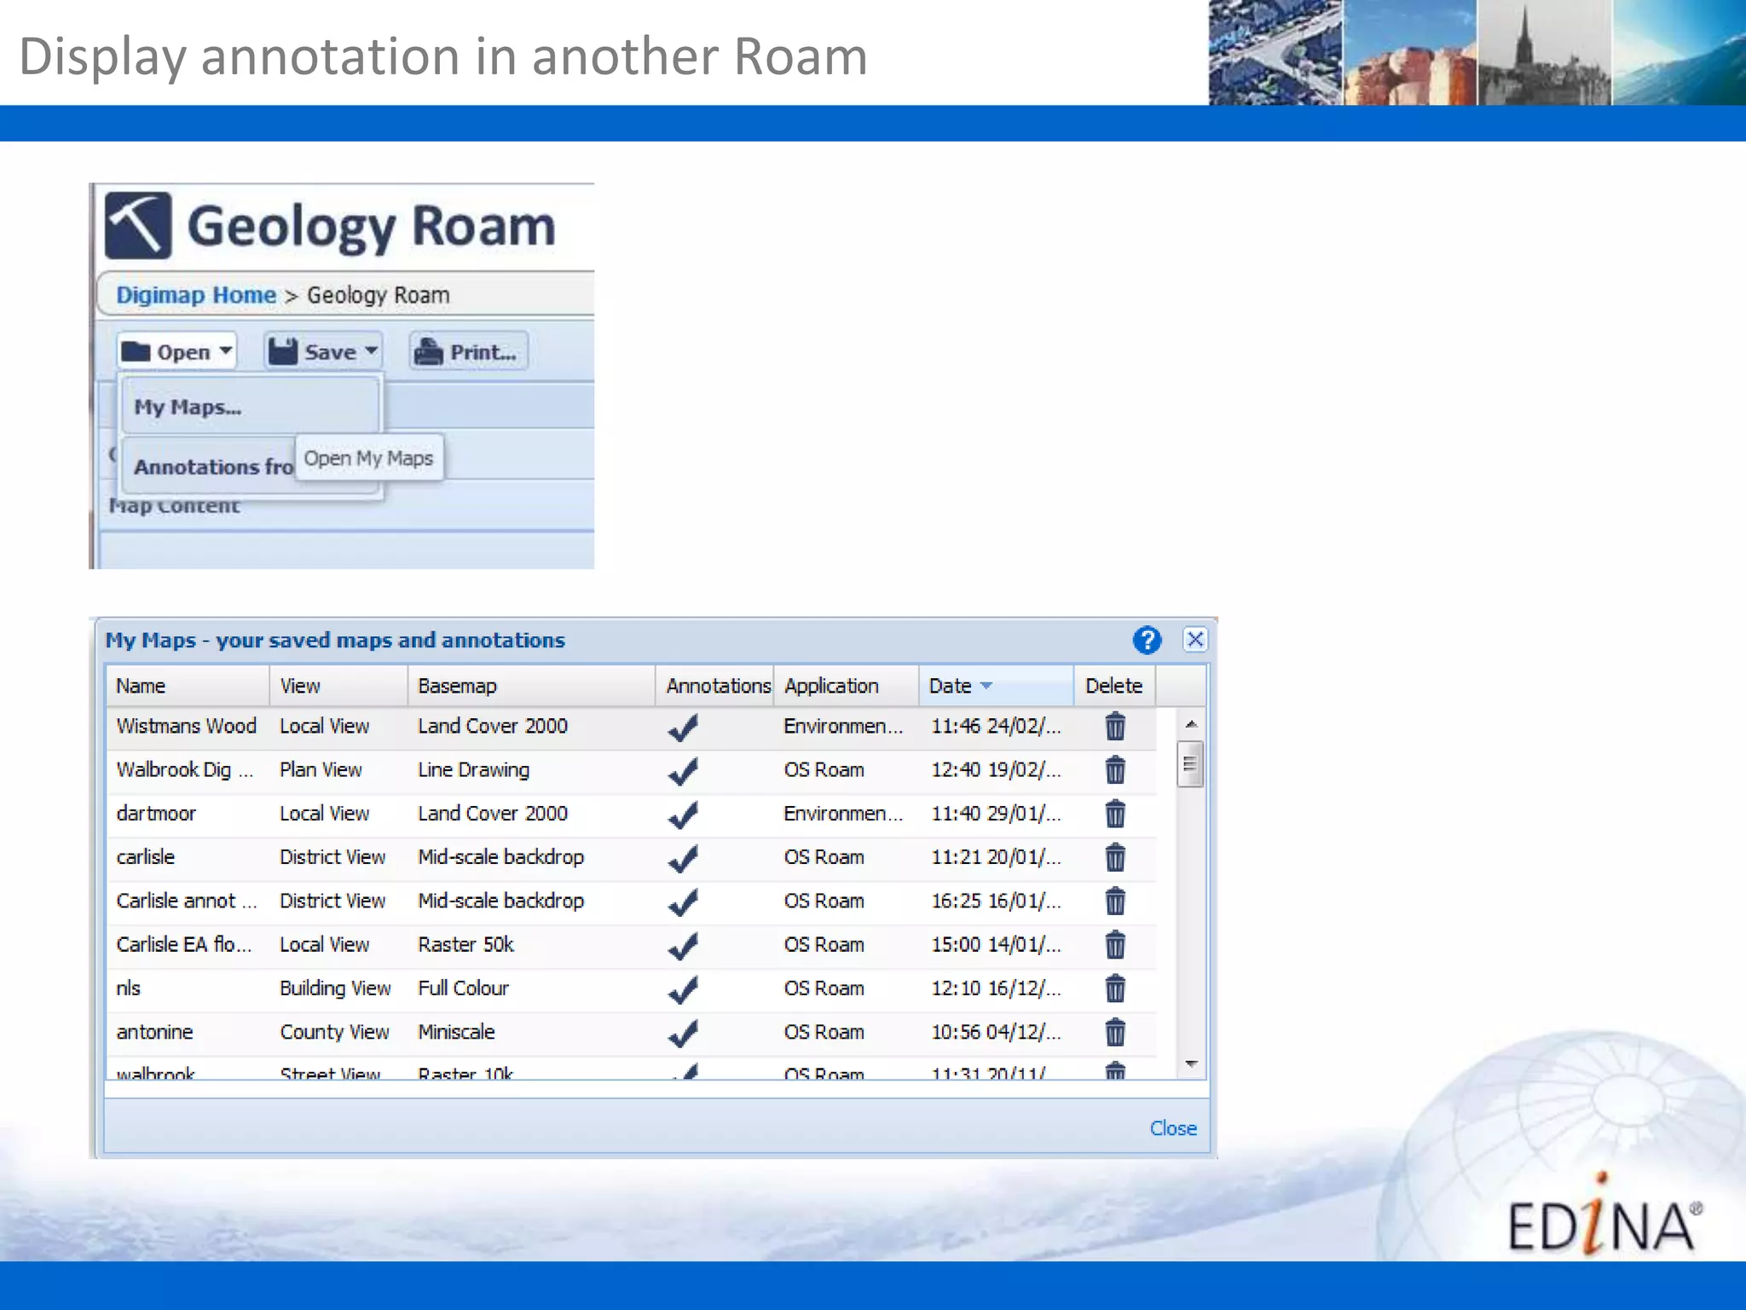Delete the Wistmans Wood map via trash icon
Viewport: 1746px width, 1310px height.
click(x=1115, y=727)
